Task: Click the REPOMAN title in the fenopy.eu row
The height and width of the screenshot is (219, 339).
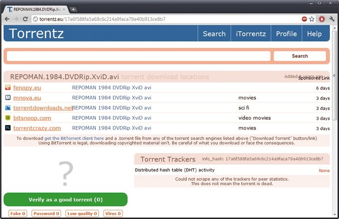Action: point(111,88)
